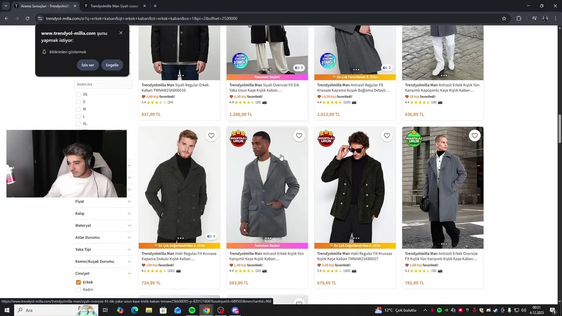Click the Beden Ara search field

click(103, 84)
